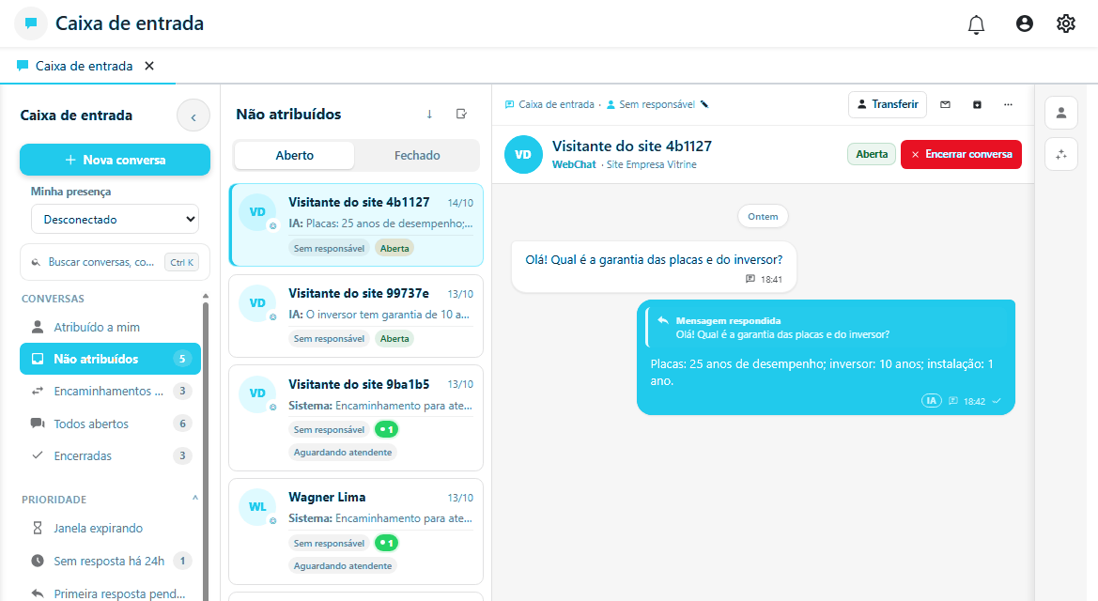This screenshot has width=1098, height=601.
Task: Open the contact details panel icon
Action: (x=1060, y=113)
